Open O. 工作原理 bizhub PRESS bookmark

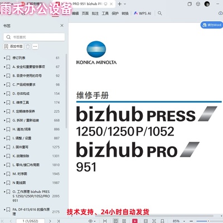pos(31,196)
